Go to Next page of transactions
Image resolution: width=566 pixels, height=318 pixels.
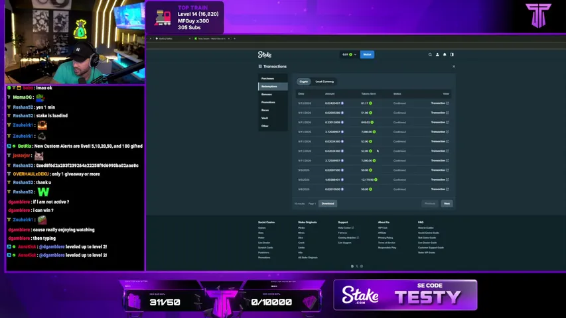[447, 203]
